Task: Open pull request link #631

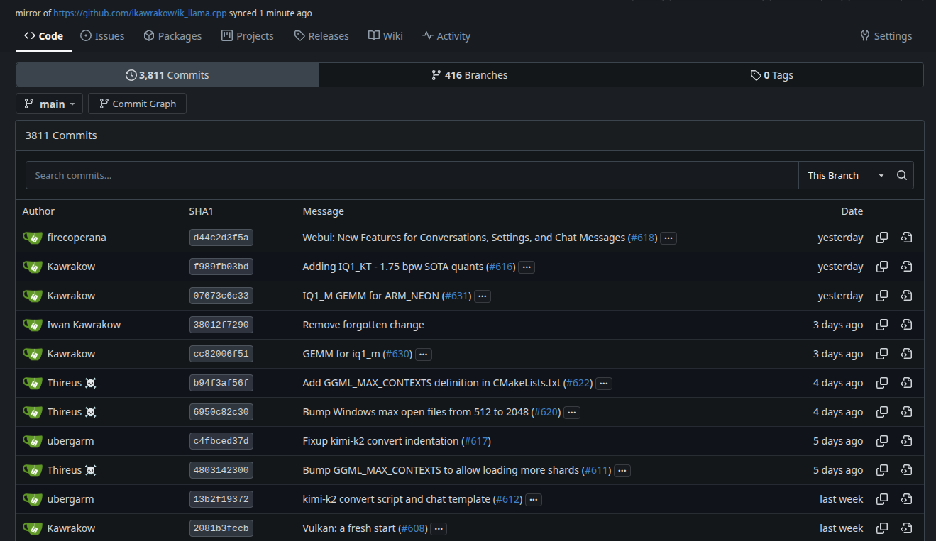Action: click(458, 296)
